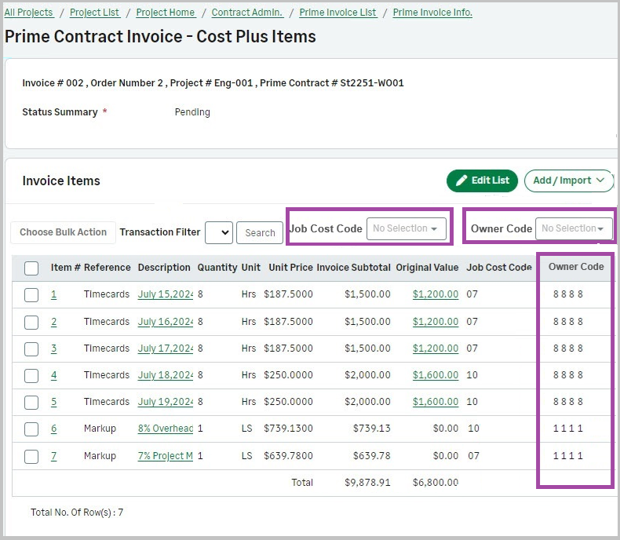Click $1,200.00 original value for item 1
The width and height of the screenshot is (620, 540).
[x=436, y=294]
